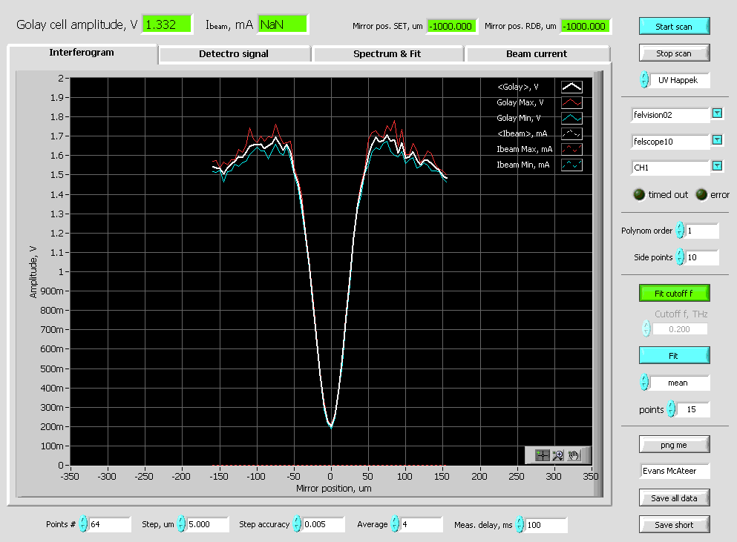This screenshot has height=542, width=737.
Task: Click the Golay Max, V legend plot sample
Action: coord(571,102)
